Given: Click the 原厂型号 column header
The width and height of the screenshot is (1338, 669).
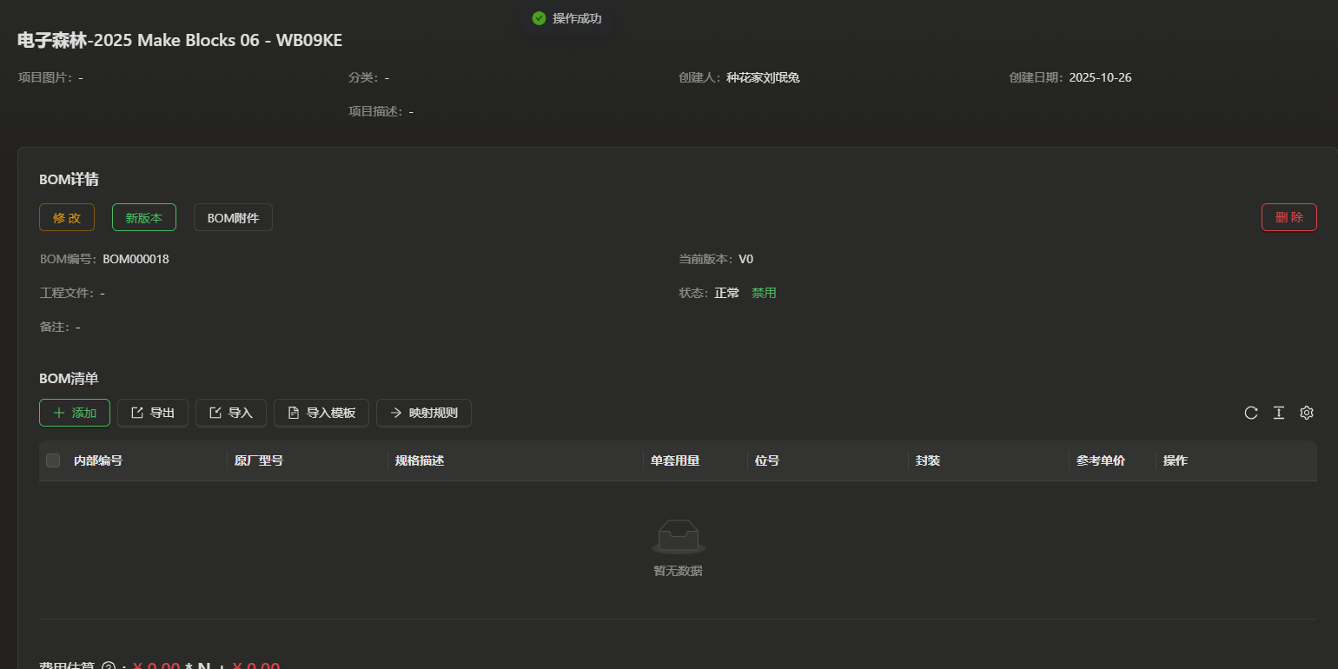Looking at the screenshot, I should 259,460.
